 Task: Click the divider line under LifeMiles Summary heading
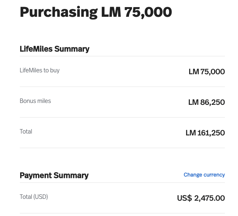122,56
